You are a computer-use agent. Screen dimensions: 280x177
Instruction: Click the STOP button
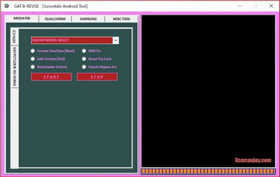point(97,77)
